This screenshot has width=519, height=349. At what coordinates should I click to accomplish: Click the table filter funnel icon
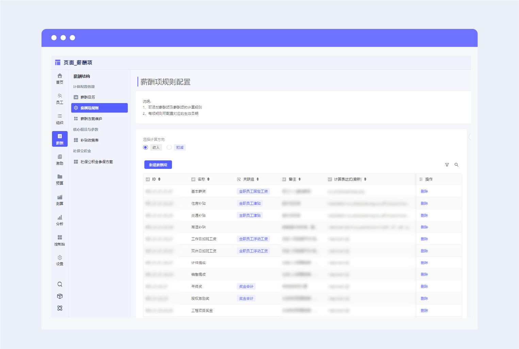pos(447,165)
